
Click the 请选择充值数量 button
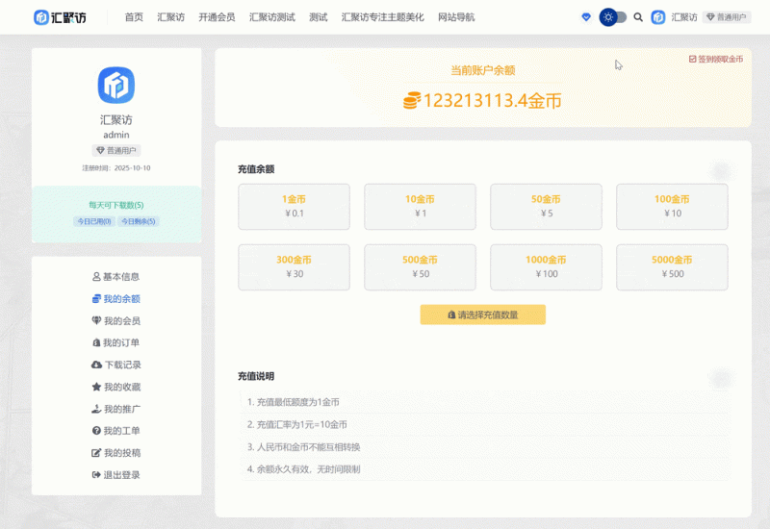coord(483,315)
